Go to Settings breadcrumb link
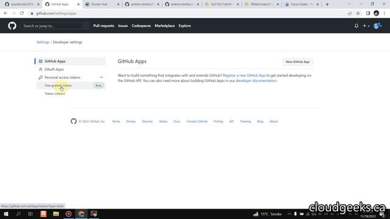 coord(43,42)
